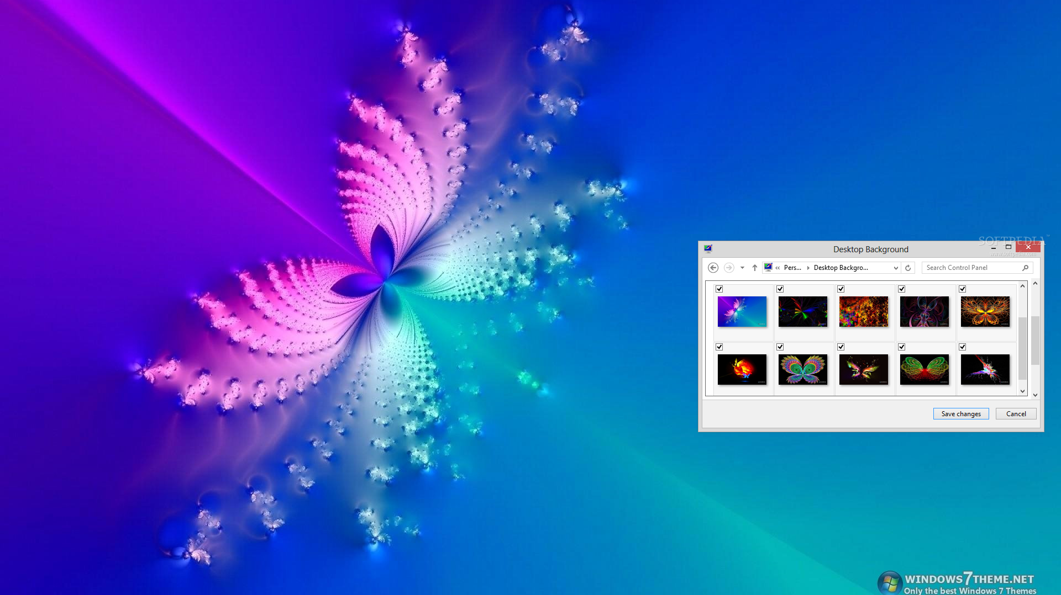The height and width of the screenshot is (595, 1061).
Task: Uncheck the purple-blue fractal wallpaper checkbox
Action: click(x=719, y=289)
